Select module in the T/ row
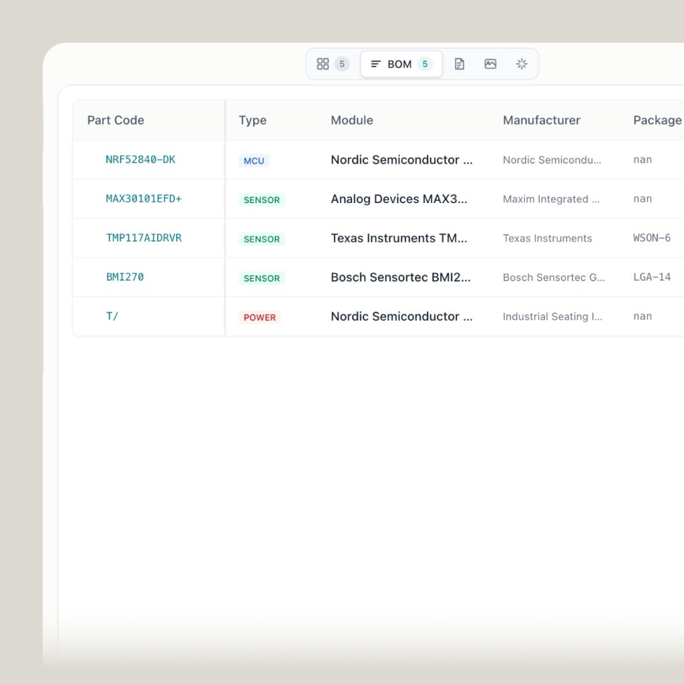Viewport: 684px width, 684px height. (401, 317)
